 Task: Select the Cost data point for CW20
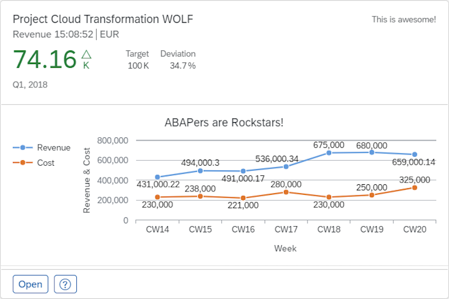414,188
